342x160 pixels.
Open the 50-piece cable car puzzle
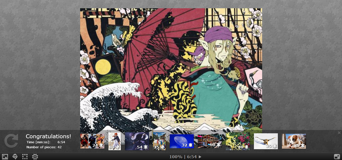(210, 141)
